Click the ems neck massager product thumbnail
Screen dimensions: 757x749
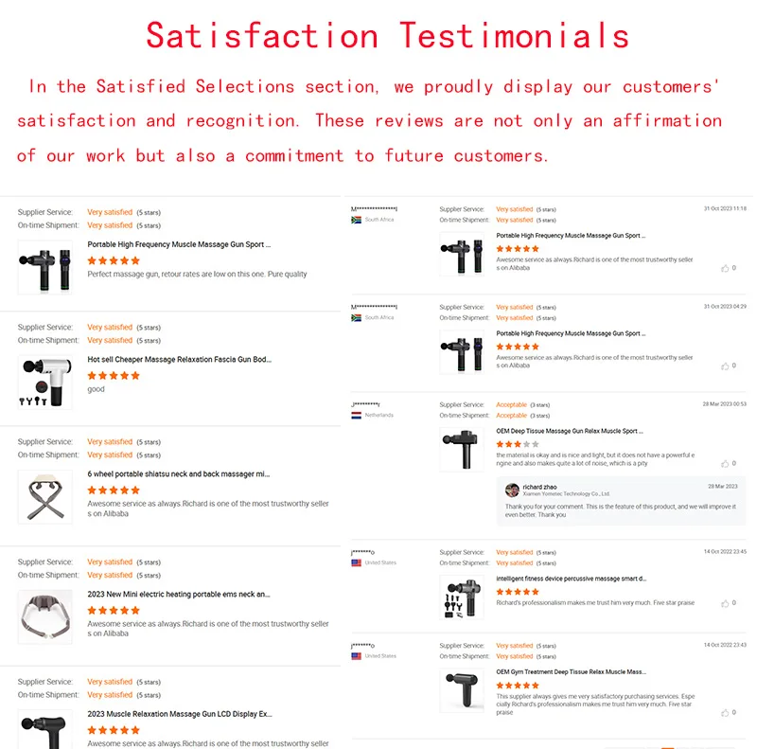tap(44, 616)
